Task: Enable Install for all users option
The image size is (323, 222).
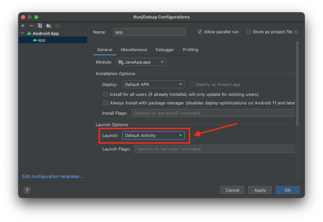Action: coord(106,94)
